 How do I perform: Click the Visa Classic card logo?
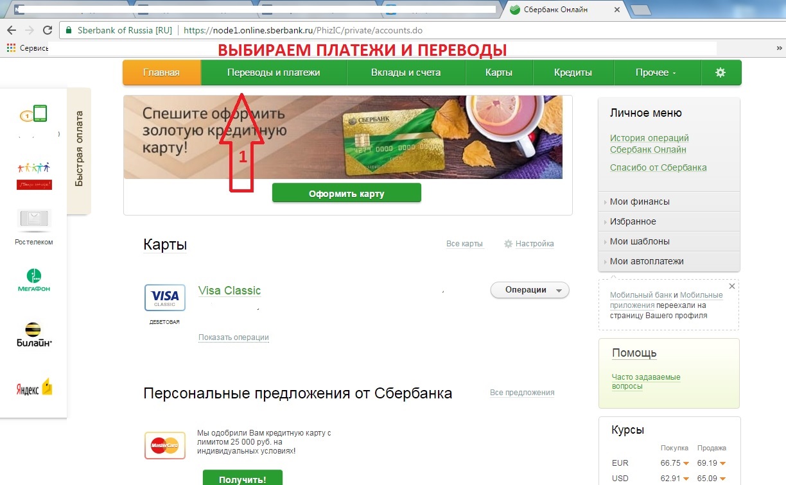165,298
